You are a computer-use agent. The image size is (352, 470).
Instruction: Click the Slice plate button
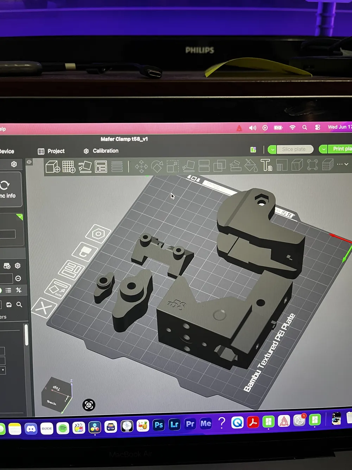[295, 149]
